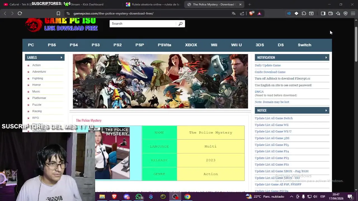Open the Guide Download Game link
The image size is (358, 201).
[270, 72]
